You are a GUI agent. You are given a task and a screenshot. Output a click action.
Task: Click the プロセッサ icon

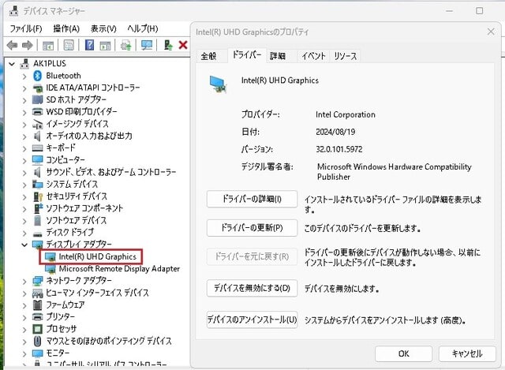coord(38,329)
